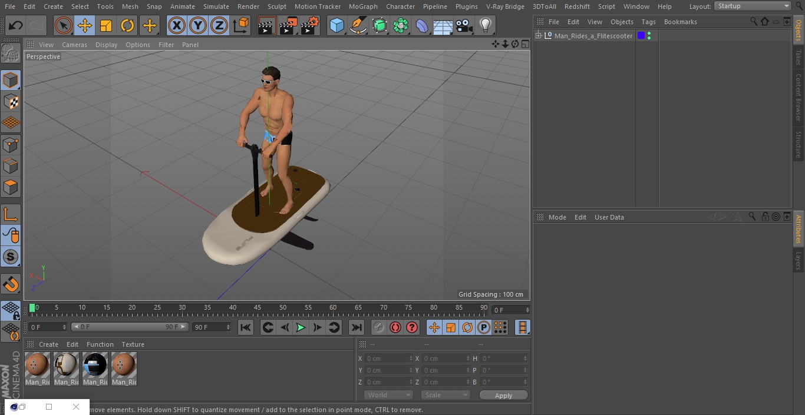The height and width of the screenshot is (415, 805).
Task: Open Edit Render Settings
Action: (310, 25)
